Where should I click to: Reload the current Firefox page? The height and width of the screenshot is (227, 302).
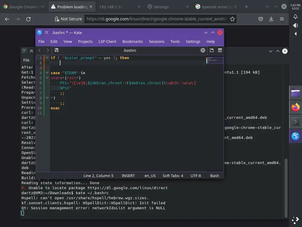click(28, 19)
